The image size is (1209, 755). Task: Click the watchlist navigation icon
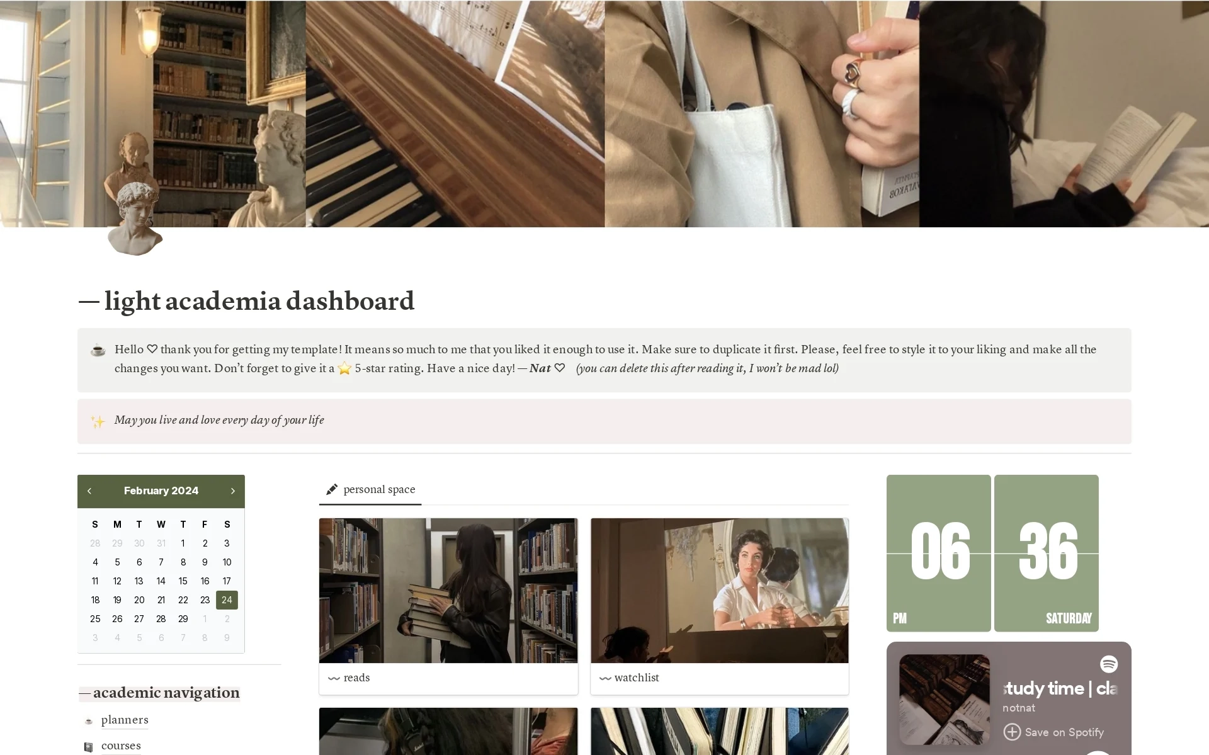pos(606,677)
